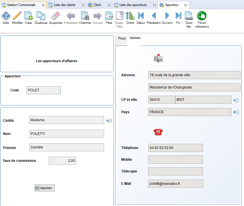Click the postal code field 06410

coord(161,100)
